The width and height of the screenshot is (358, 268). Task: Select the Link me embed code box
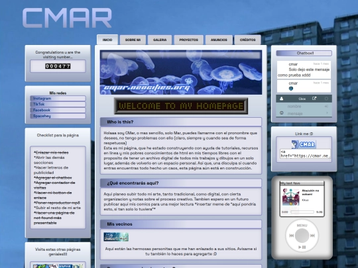click(x=305, y=154)
